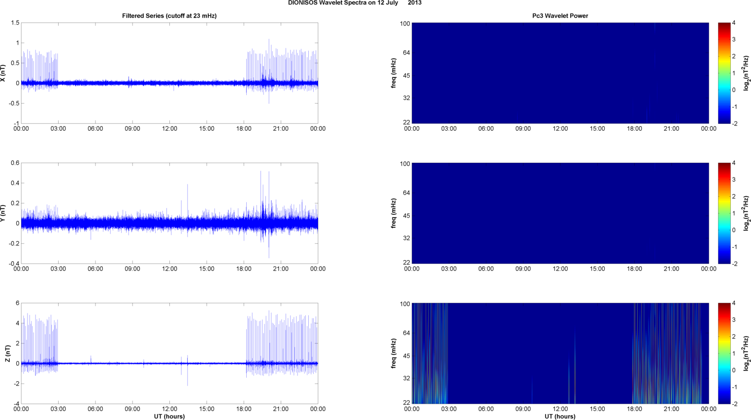Click the Z component wavelet power spectrogram
This screenshot has width=751, height=420.
(560, 353)
